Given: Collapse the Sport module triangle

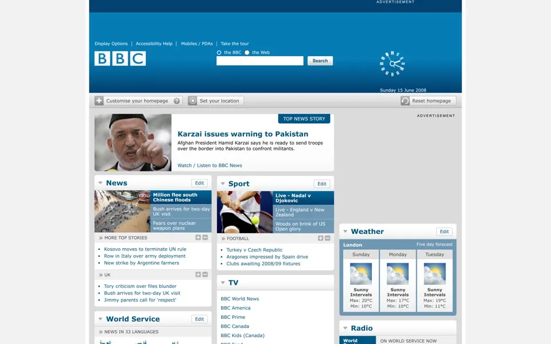Looking at the screenshot, I should [223, 183].
